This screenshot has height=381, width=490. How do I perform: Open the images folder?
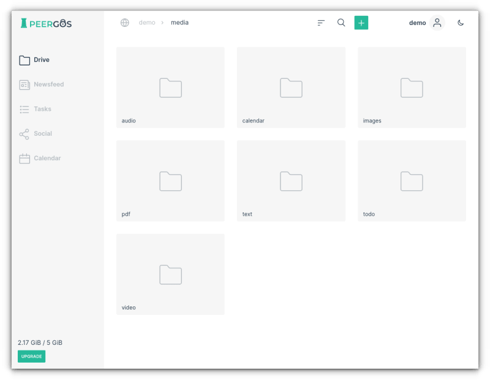tap(412, 87)
